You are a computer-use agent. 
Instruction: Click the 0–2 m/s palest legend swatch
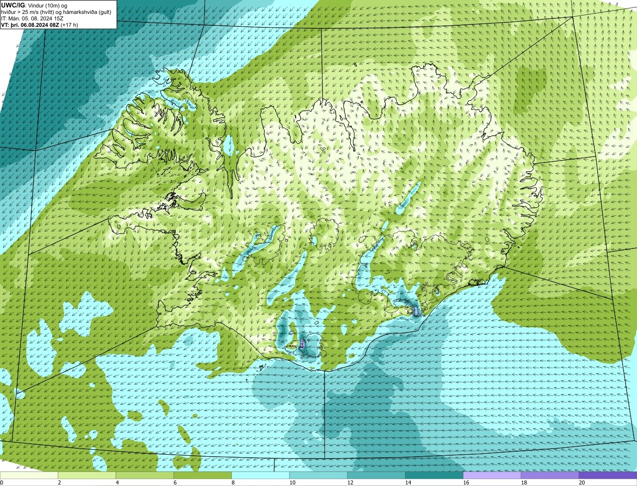(x=29, y=475)
